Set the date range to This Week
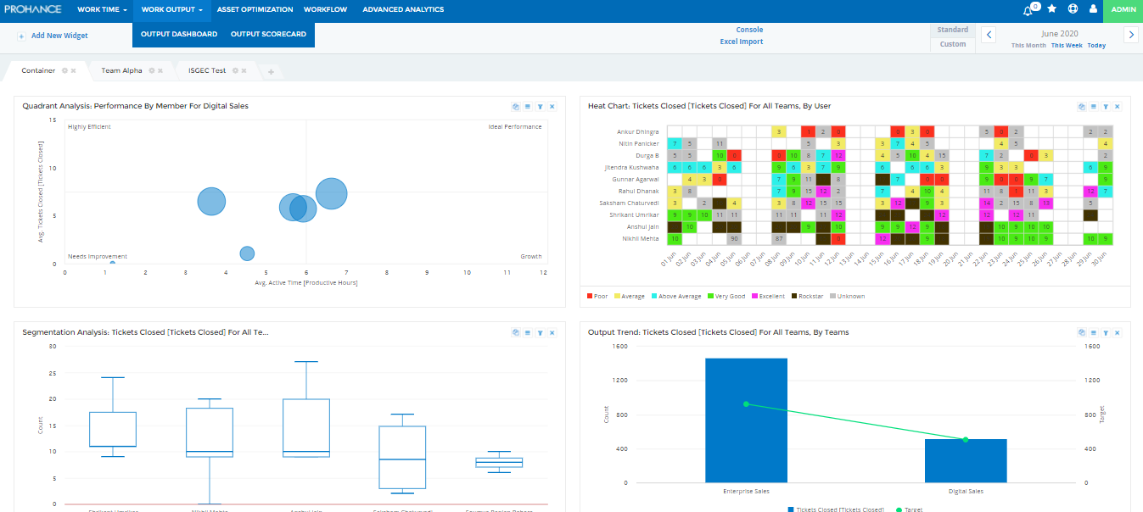 tap(1067, 46)
